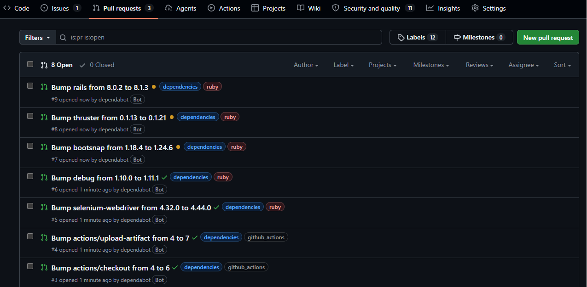Open Bump actions/checkout from 4 to 6
587x287 pixels.
110,268
